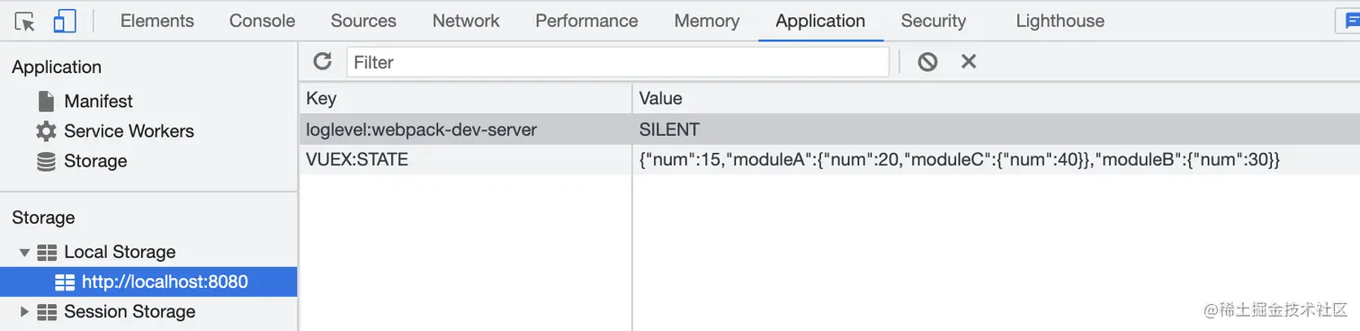Switch to the Elements tab
Screen dimensions: 1360x331
[x=157, y=21]
